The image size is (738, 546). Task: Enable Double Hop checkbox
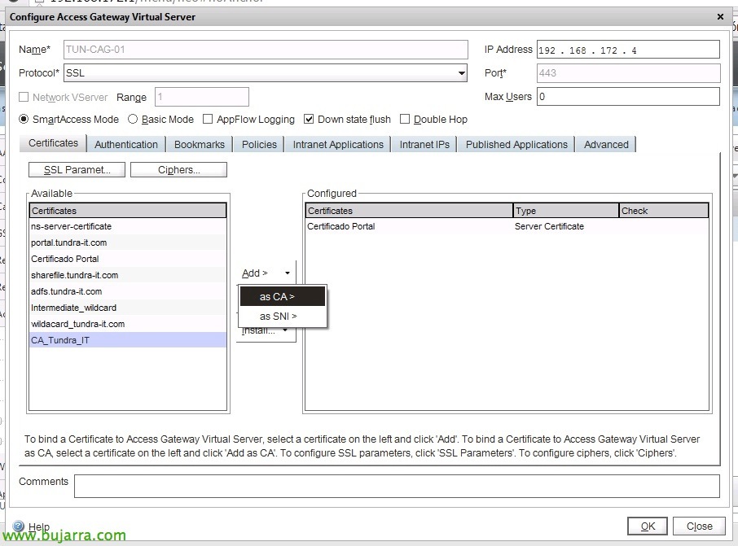click(405, 119)
